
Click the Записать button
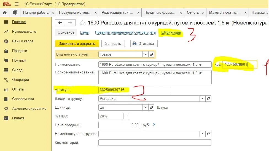point(113,43)
